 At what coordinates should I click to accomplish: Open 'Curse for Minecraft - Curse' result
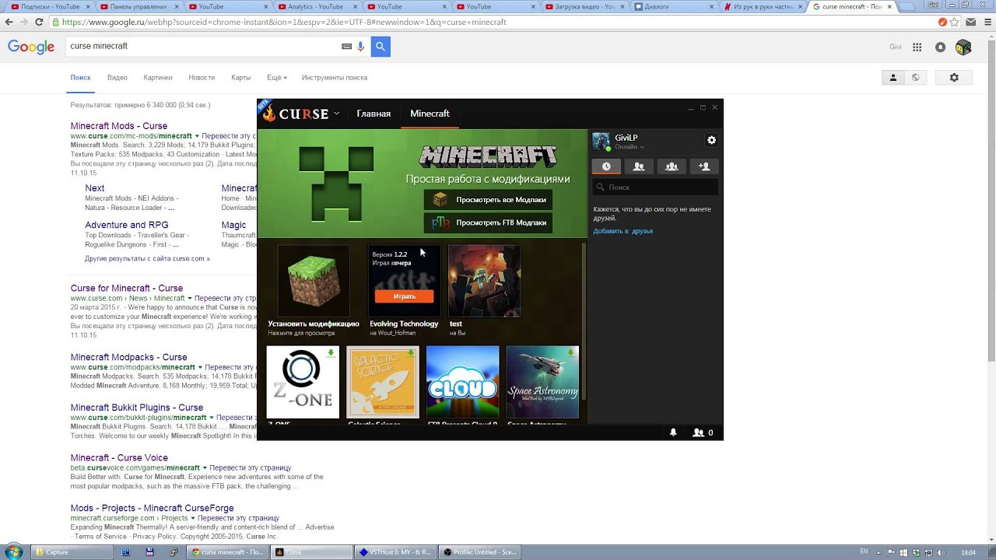[127, 289]
